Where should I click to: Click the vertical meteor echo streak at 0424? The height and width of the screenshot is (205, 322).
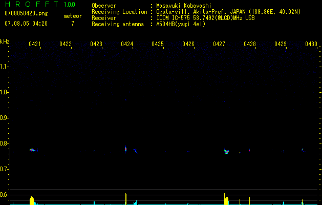[126, 149]
